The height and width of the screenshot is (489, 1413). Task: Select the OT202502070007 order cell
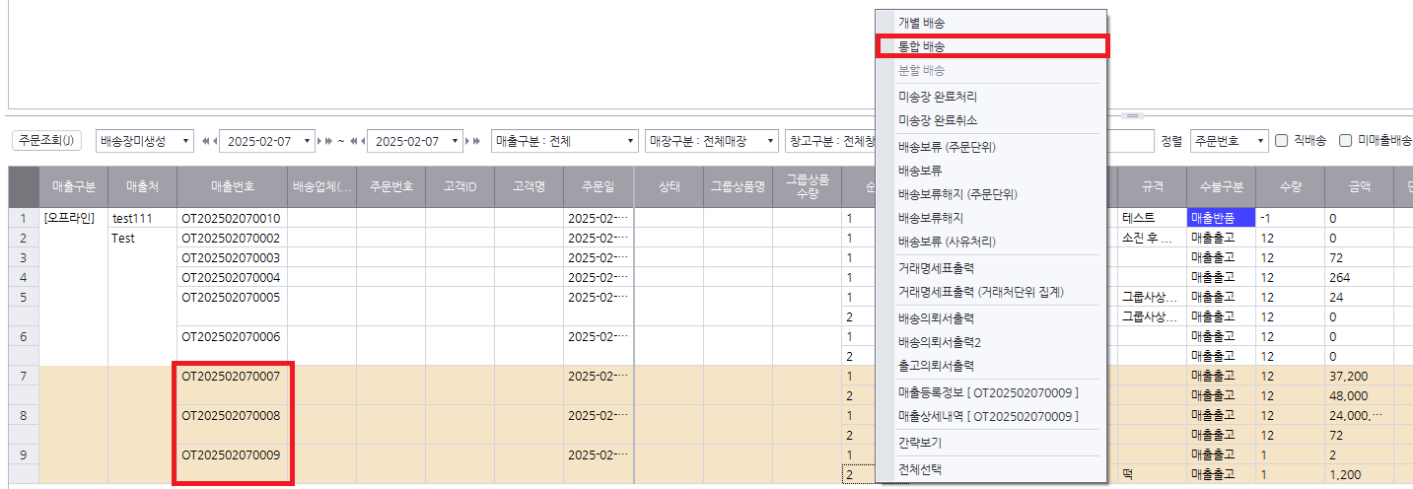coord(232,376)
